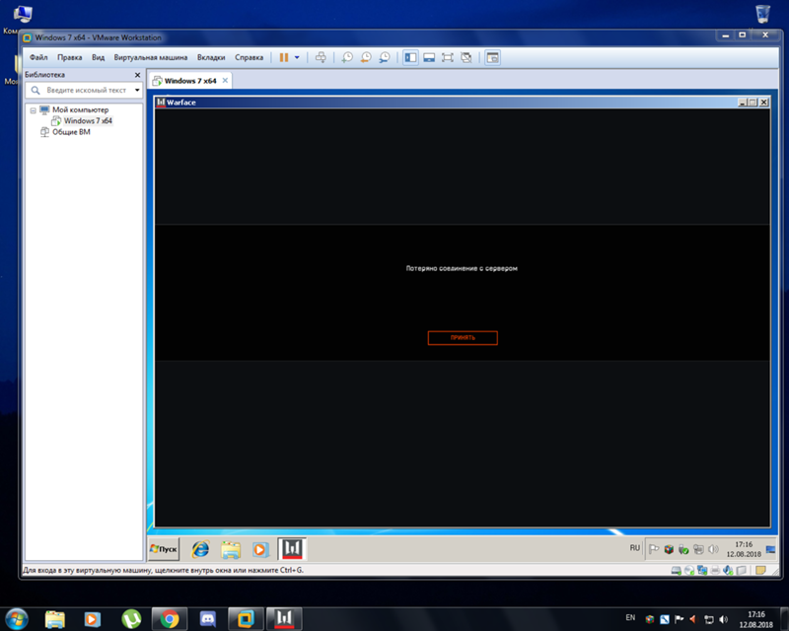Open the Виртуальная машина menu
789x631 pixels.
pyautogui.click(x=151, y=57)
